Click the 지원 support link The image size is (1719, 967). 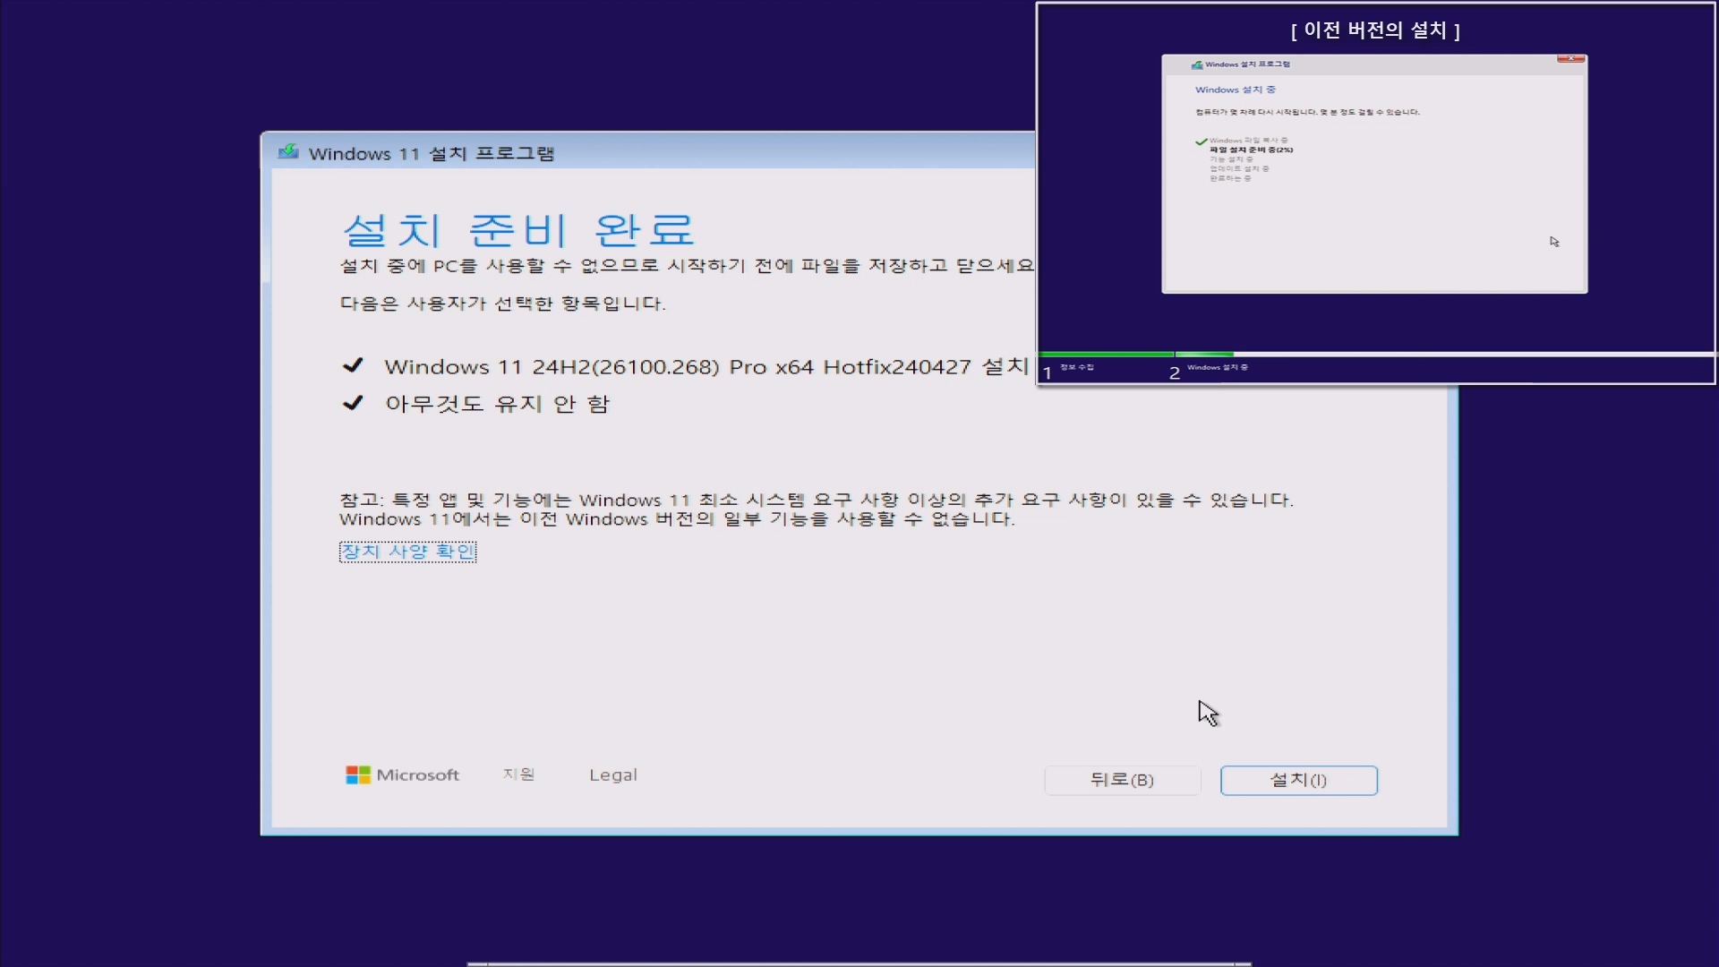518,774
